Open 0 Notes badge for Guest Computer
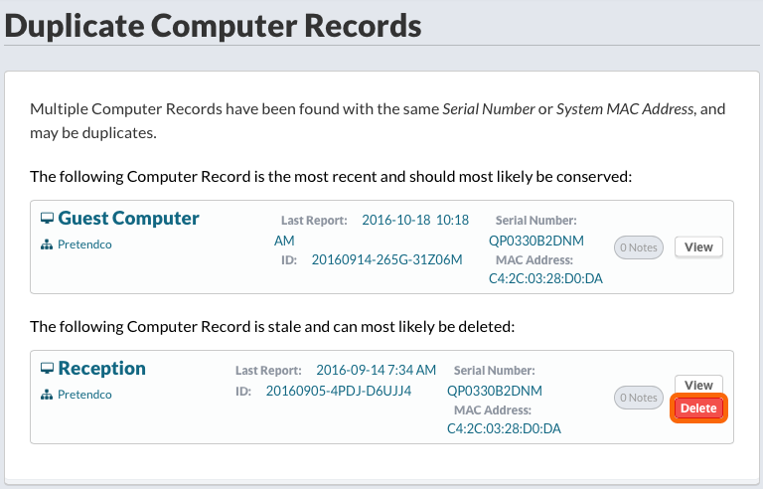 (639, 247)
